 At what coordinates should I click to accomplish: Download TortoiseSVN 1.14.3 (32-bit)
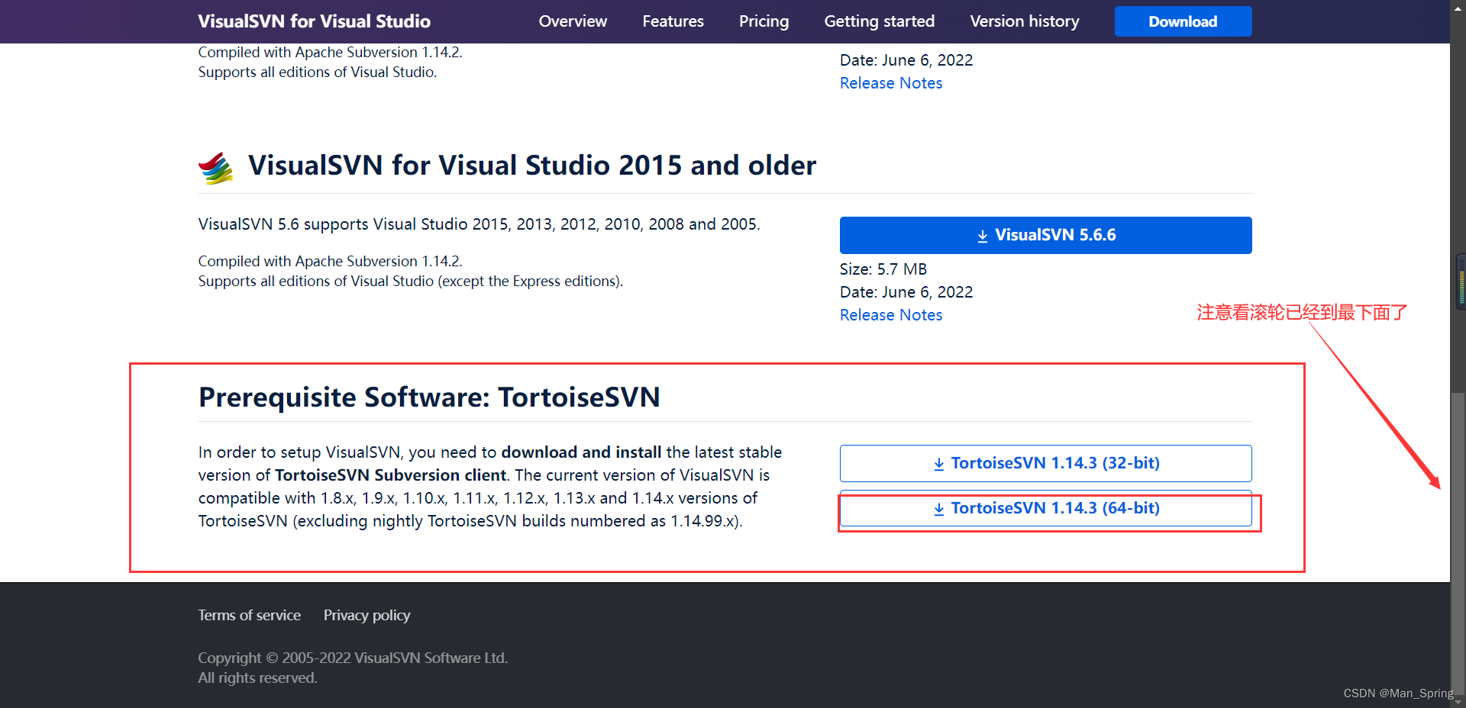pyautogui.click(x=1045, y=463)
